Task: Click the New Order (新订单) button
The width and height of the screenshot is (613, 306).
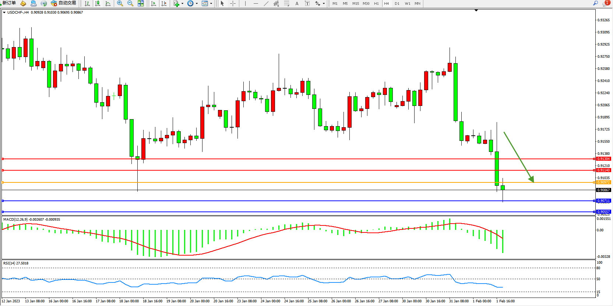Action: pyautogui.click(x=9, y=3)
